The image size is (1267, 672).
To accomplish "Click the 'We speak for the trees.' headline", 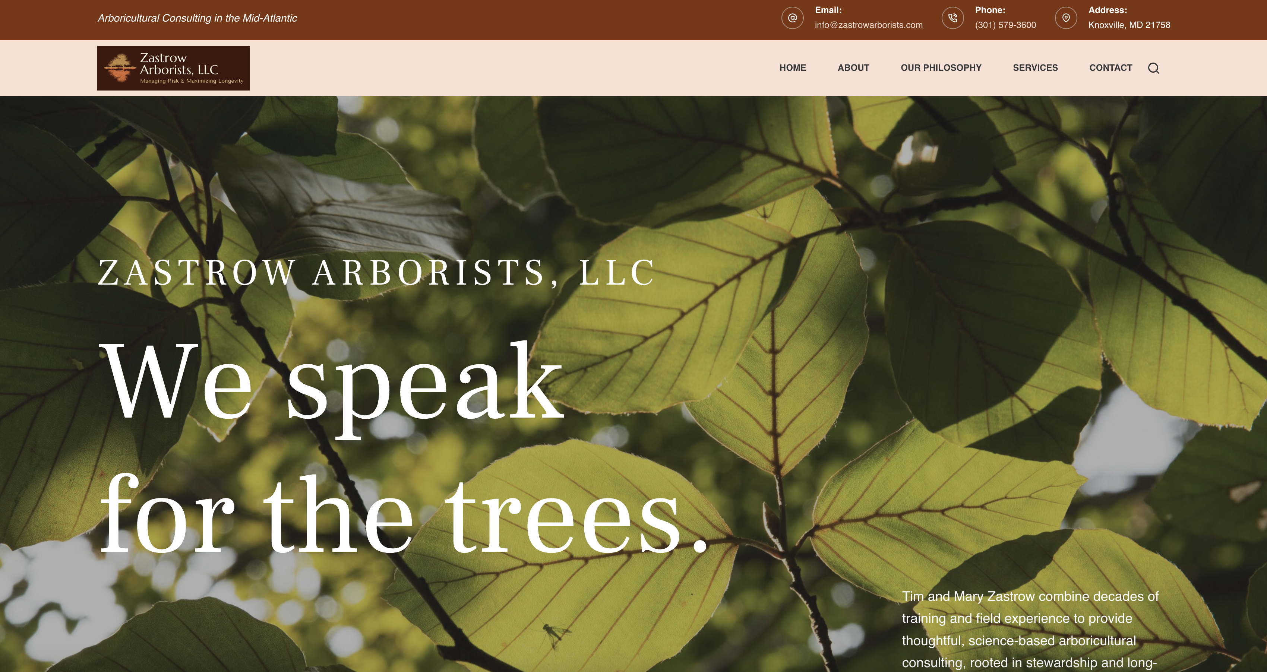I will coord(403,447).
